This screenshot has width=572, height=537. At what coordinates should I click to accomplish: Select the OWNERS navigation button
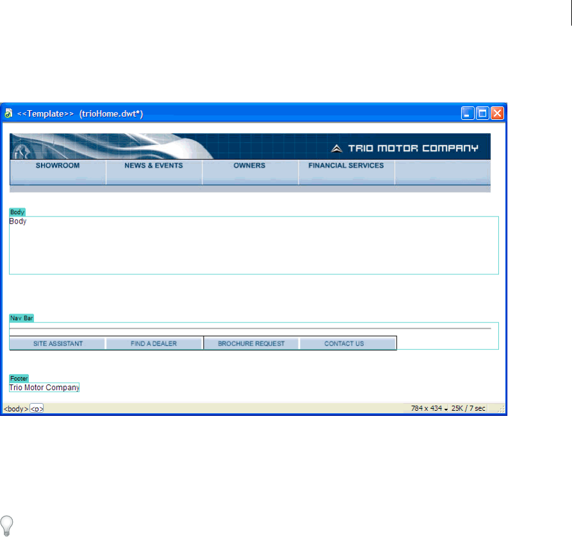point(250,172)
